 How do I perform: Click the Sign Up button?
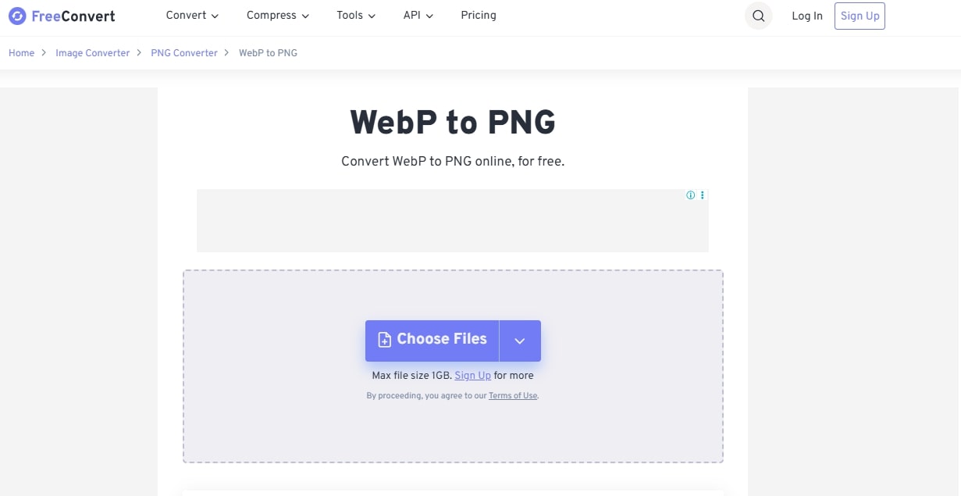coord(859,16)
